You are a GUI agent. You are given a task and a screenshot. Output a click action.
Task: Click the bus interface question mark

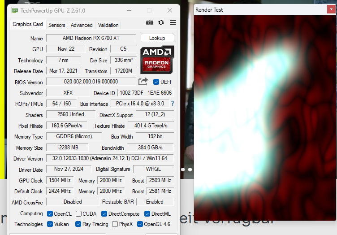pos(173,104)
